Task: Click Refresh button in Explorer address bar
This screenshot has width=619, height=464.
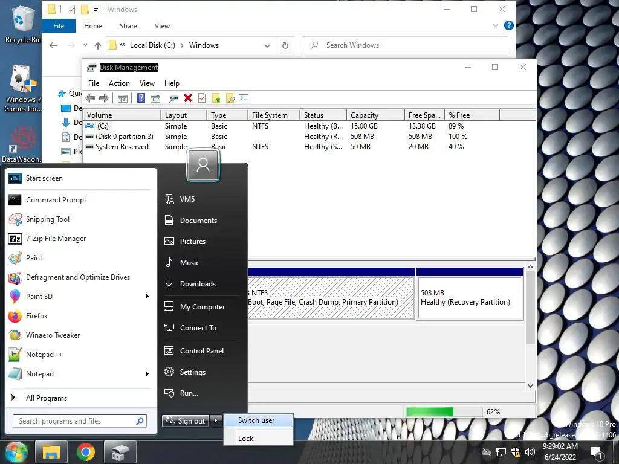Action: (x=285, y=45)
